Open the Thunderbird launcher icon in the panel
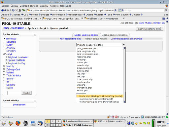Image resolution: width=169 pixels, height=127 pixels. 40,123
